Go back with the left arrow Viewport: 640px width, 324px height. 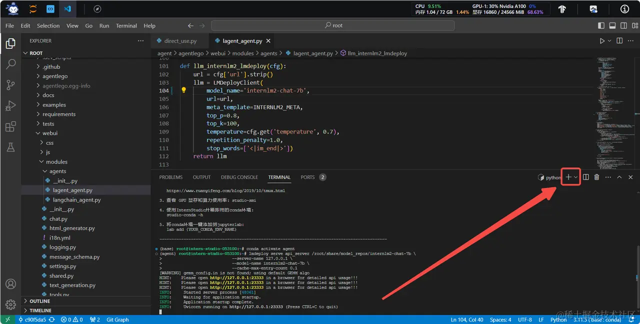point(190,25)
